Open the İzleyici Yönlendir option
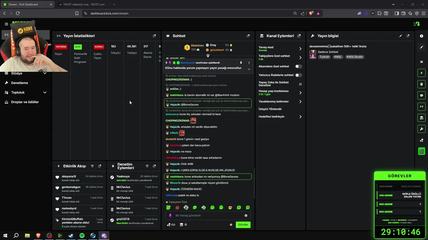 tap(270, 109)
